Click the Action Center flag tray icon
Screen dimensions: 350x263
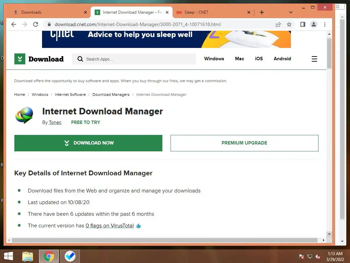point(301,256)
